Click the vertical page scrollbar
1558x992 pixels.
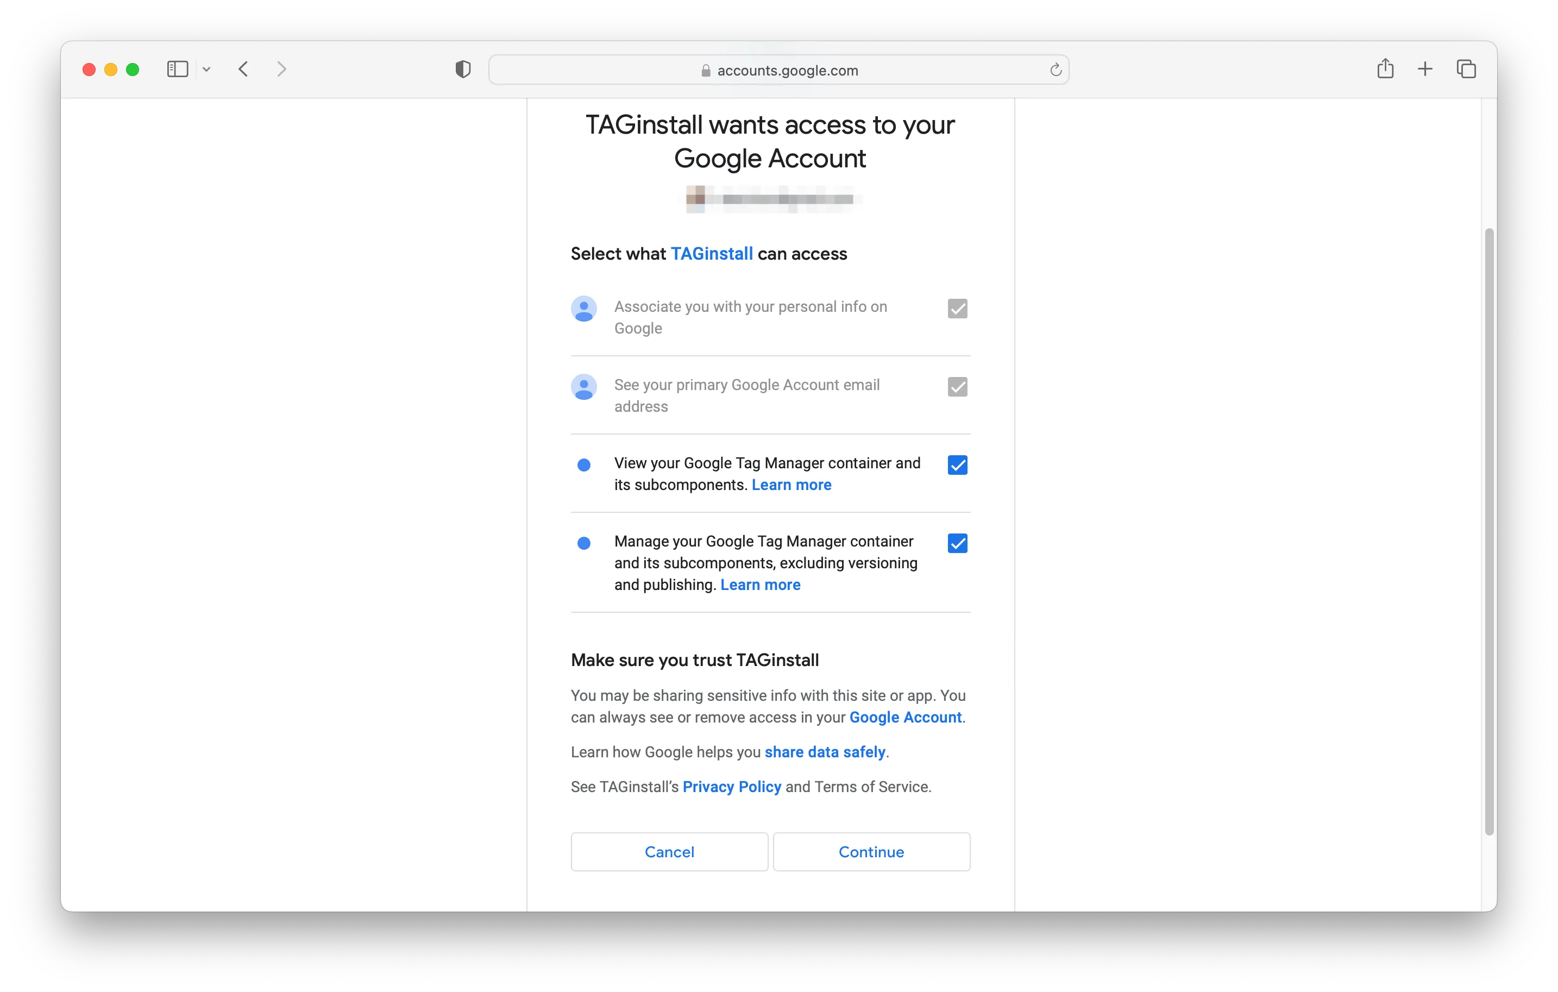click(1489, 531)
